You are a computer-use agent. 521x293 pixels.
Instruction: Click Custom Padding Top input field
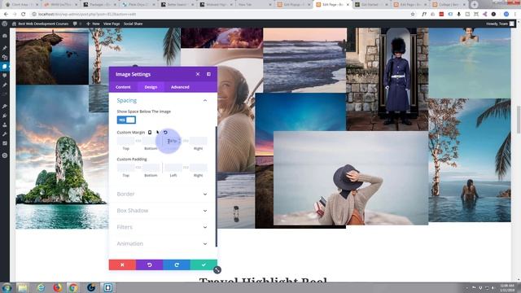tap(125, 168)
